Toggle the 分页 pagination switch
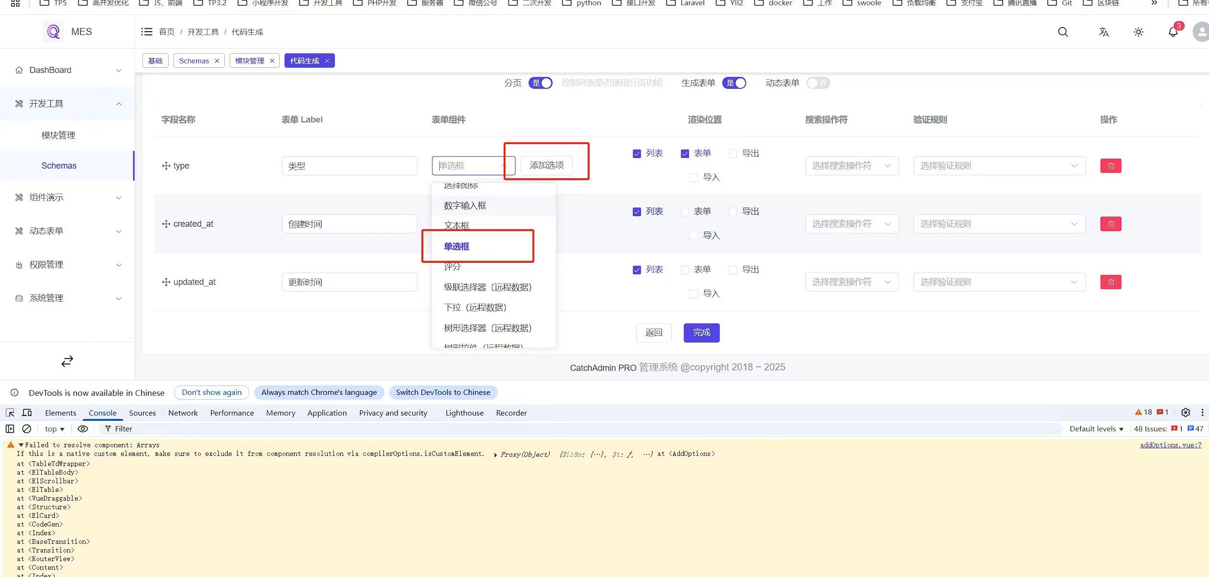Image resolution: width=1209 pixels, height=577 pixels. pyautogui.click(x=541, y=83)
